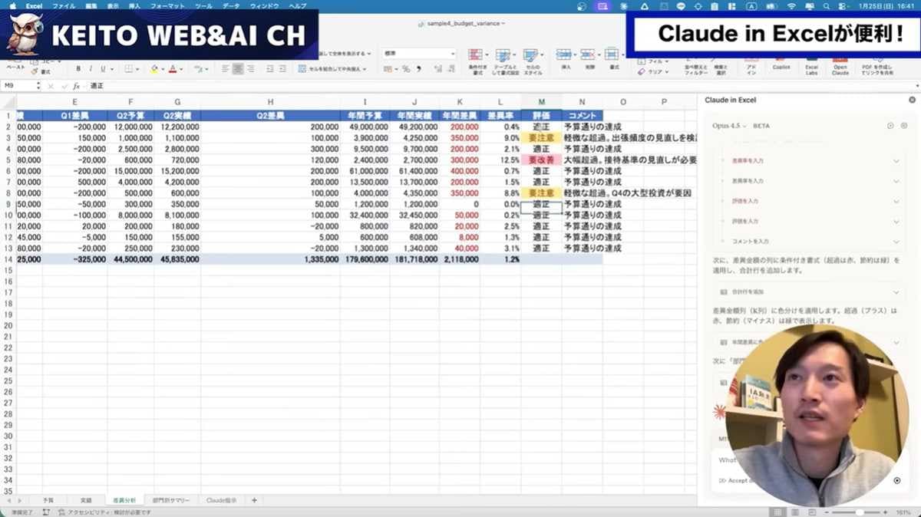Expand the コメントを入力 step
This screenshot has height=517, width=921.
click(x=896, y=241)
